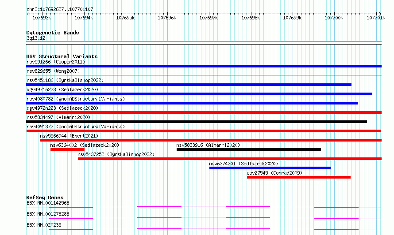Click the BBX|NM_020235 magenta gene line
The height and width of the screenshot is (235, 394).
coord(204,229)
